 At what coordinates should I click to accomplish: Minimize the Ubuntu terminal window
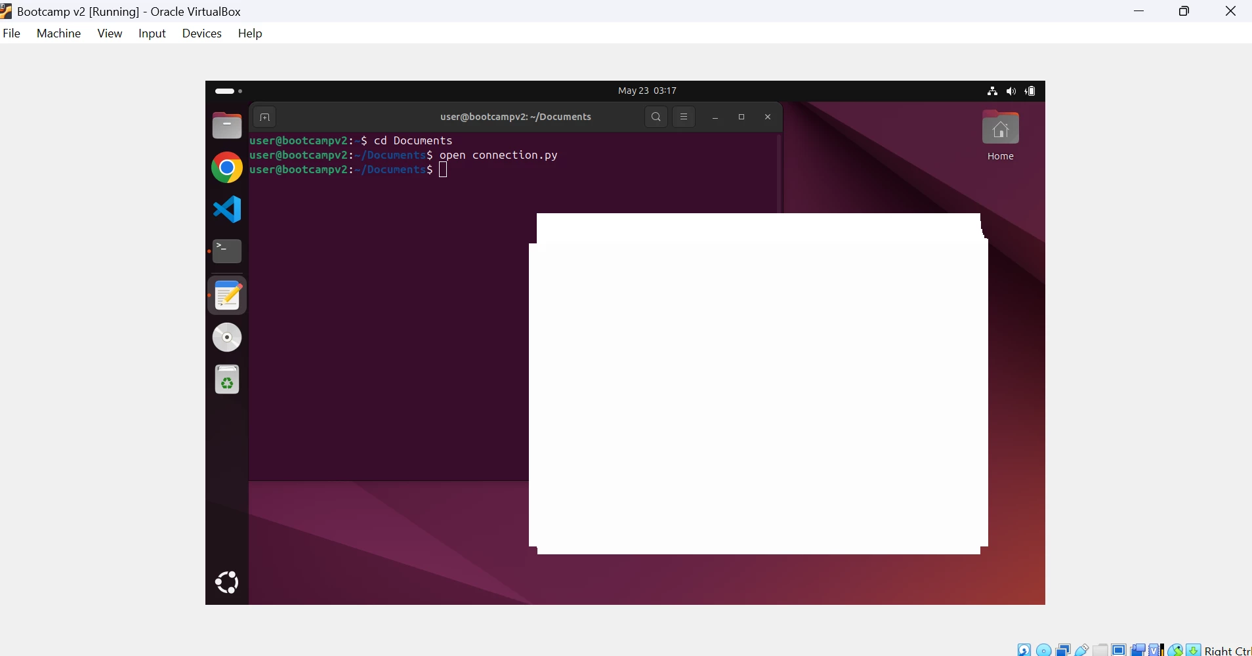tap(715, 117)
